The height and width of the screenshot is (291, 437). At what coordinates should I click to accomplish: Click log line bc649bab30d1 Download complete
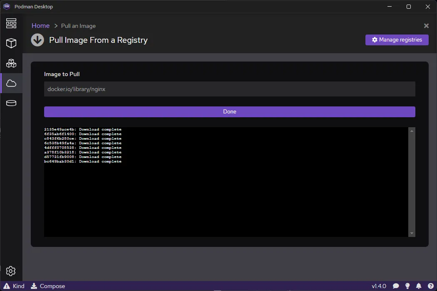(83, 162)
